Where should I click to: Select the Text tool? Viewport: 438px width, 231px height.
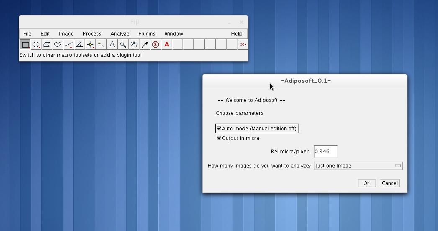[x=112, y=45]
